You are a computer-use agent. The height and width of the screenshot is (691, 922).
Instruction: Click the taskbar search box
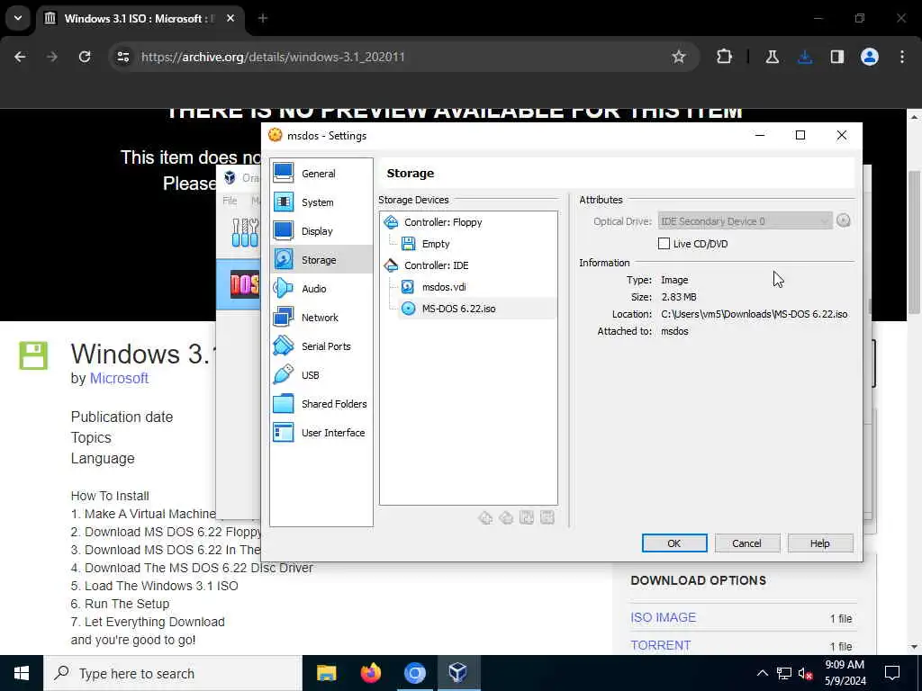[x=173, y=673]
